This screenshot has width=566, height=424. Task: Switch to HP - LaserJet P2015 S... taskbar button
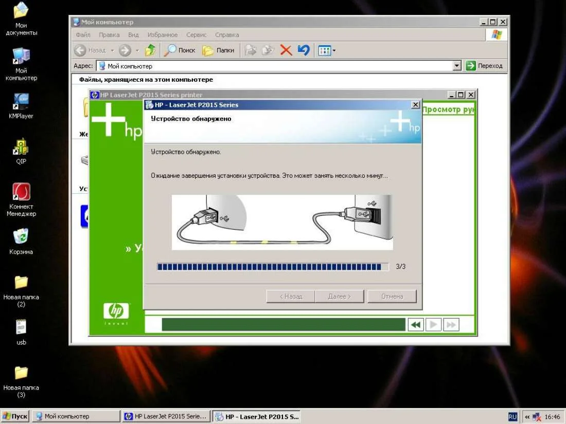tap(257, 416)
